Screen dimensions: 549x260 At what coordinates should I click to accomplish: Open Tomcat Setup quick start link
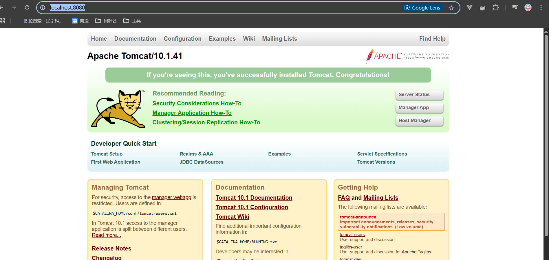tap(107, 154)
